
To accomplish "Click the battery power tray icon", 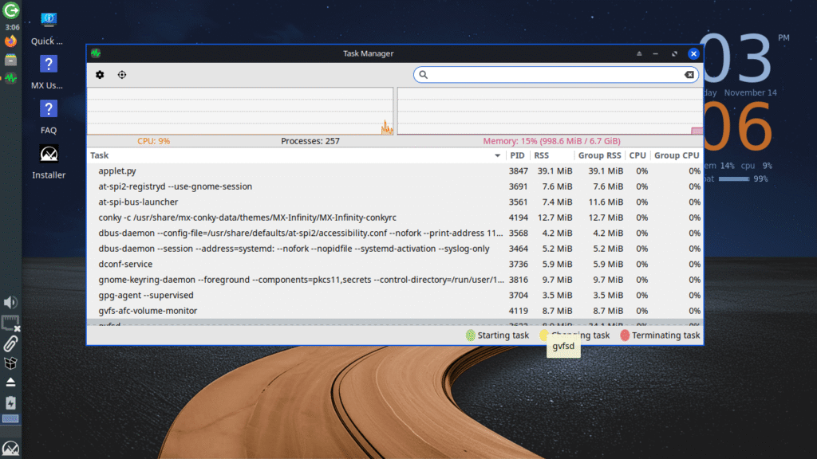I will pyautogui.click(x=10, y=403).
